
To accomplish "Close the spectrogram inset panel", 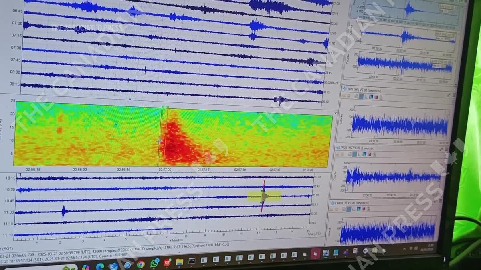I will tap(335, 114).
